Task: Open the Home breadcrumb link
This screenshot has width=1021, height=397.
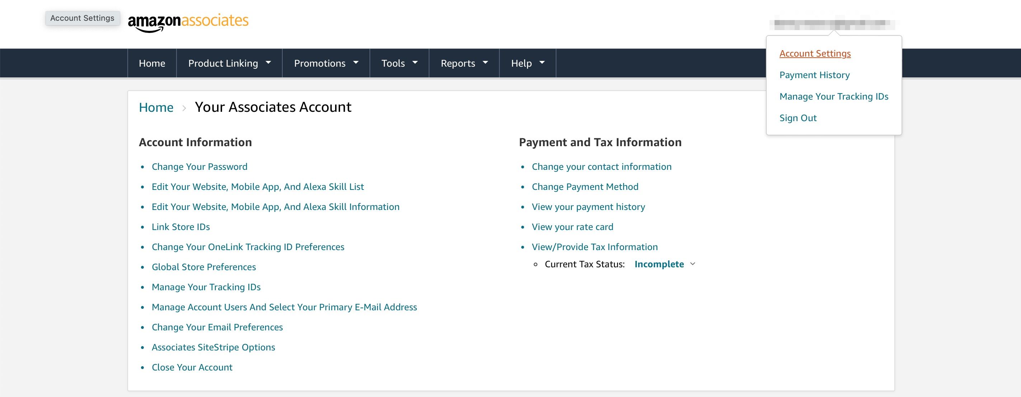Action: [156, 107]
